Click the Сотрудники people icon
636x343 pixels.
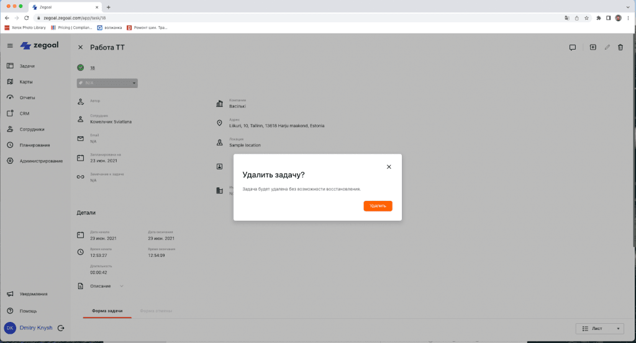pyautogui.click(x=10, y=129)
